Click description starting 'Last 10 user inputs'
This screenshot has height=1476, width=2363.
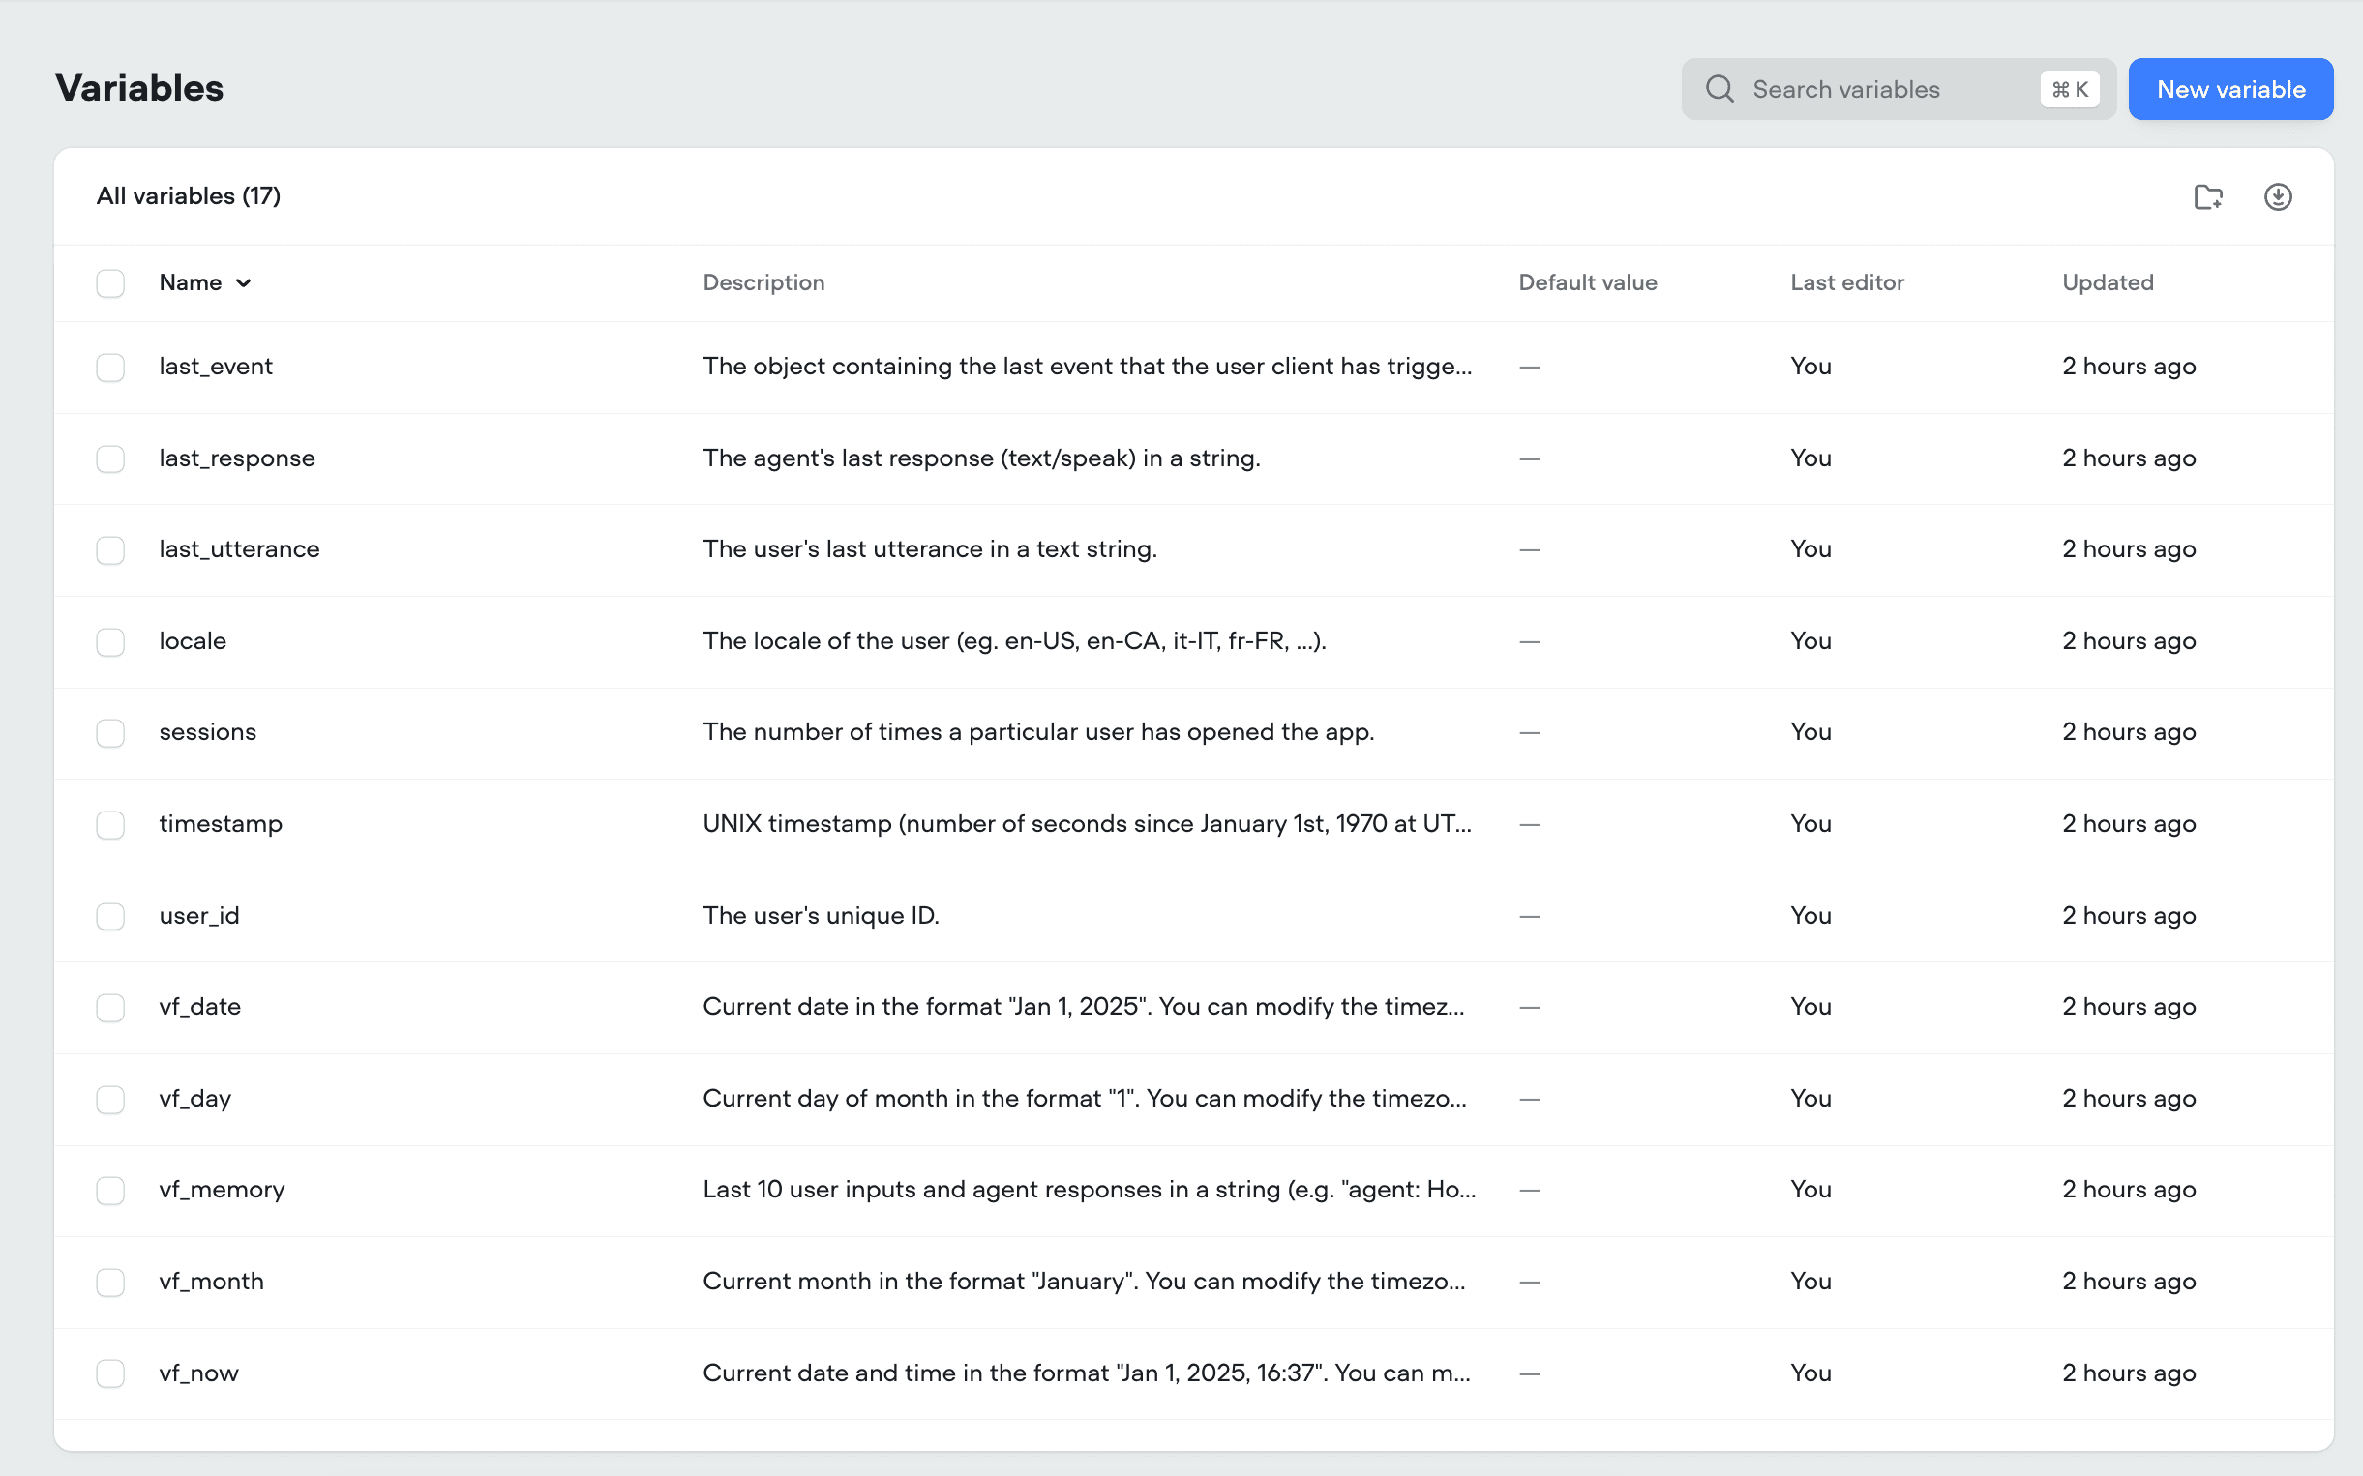(x=1090, y=1189)
